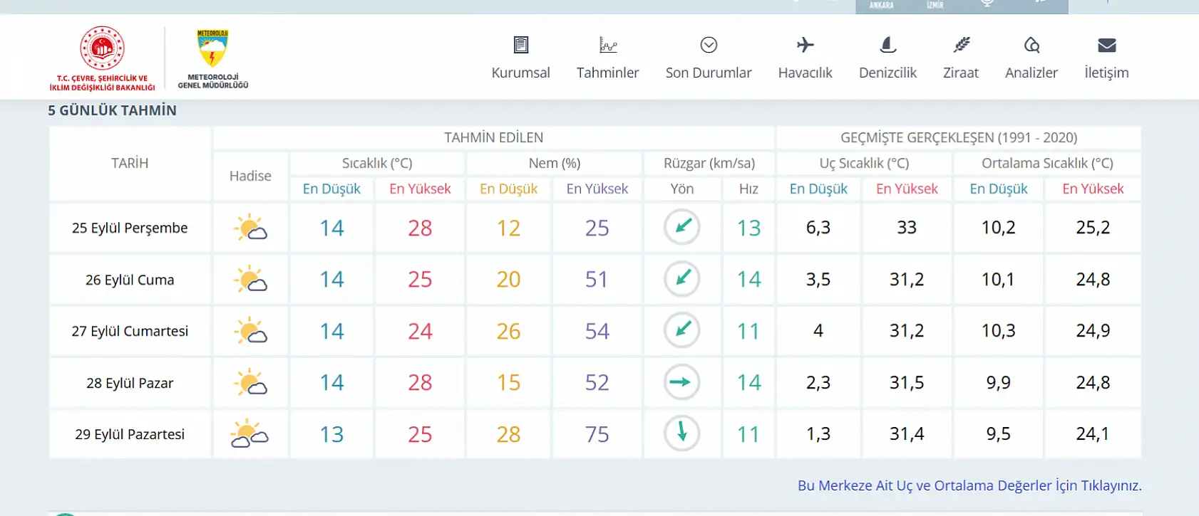The image size is (1199, 516).
Task: Click the wind direction icon for 26 Eylül Cuma
Action: coord(681,279)
